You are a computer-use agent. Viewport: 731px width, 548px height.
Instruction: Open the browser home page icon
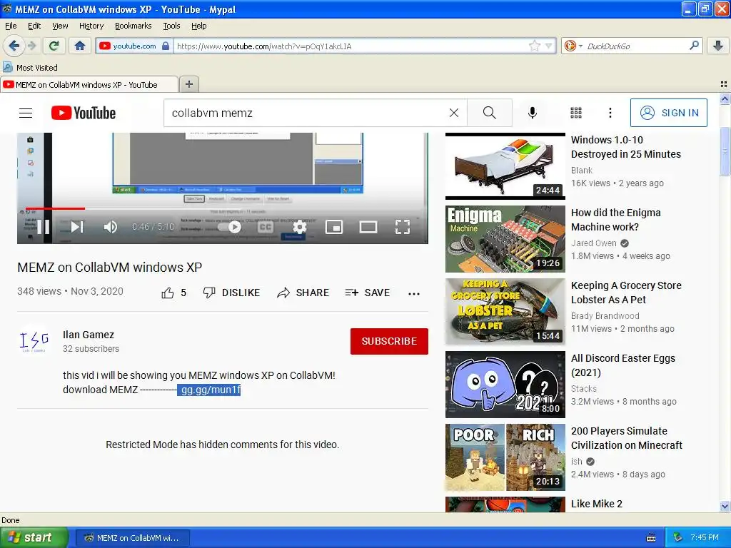click(x=80, y=46)
